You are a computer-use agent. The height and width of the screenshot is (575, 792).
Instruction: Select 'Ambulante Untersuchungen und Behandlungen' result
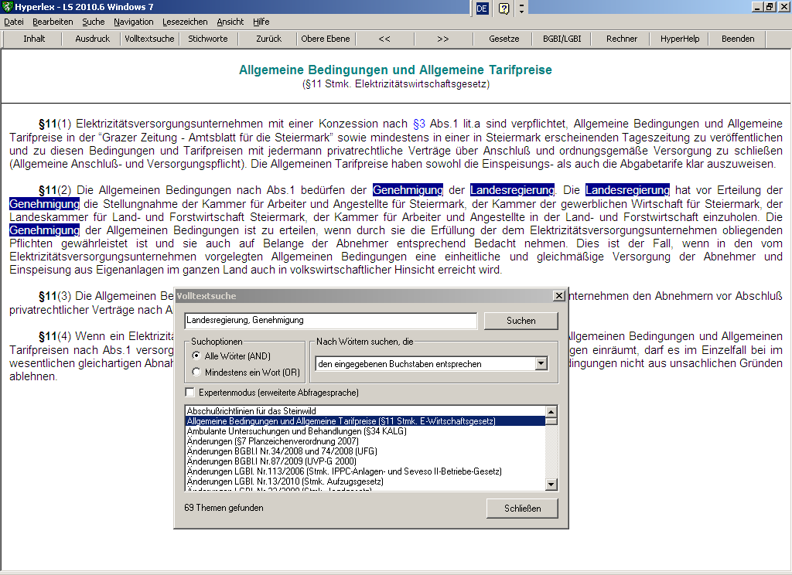point(366,431)
